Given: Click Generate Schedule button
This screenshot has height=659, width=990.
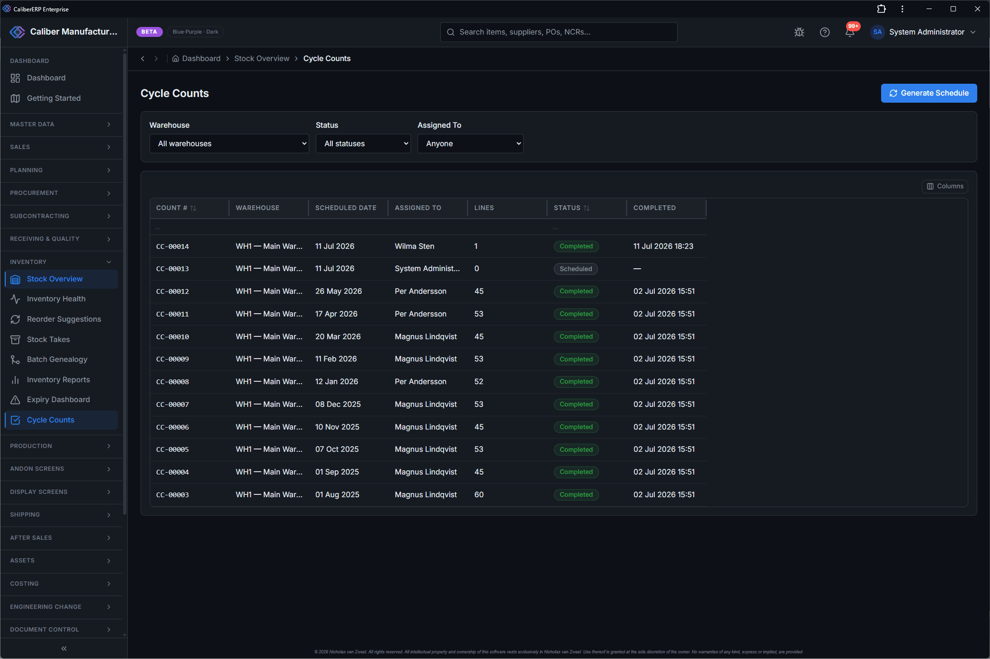Looking at the screenshot, I should coord(929,93).
